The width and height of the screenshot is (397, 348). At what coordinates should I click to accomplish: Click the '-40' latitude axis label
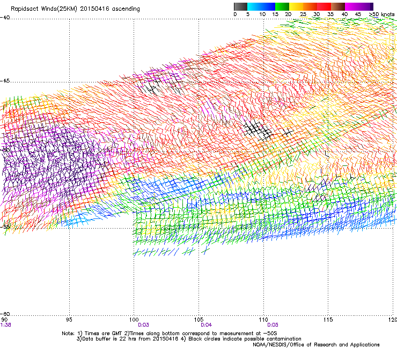click(5, 18)
